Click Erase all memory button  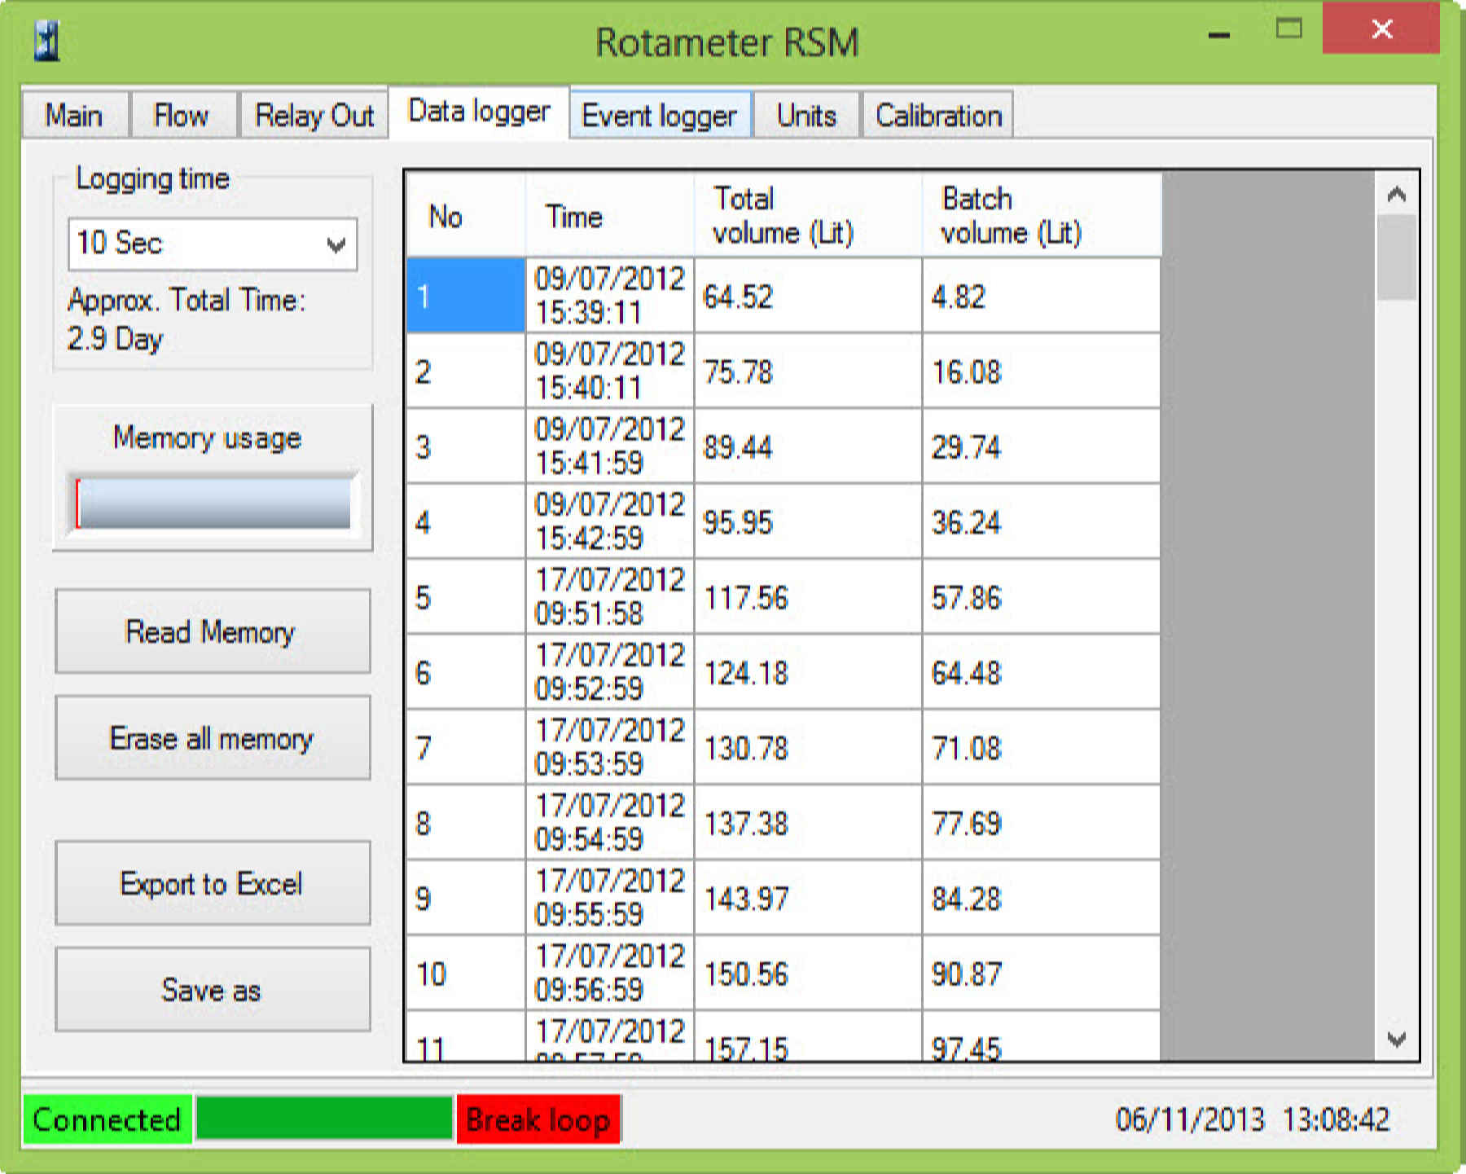pyautogui.click(x=212, y=738)
